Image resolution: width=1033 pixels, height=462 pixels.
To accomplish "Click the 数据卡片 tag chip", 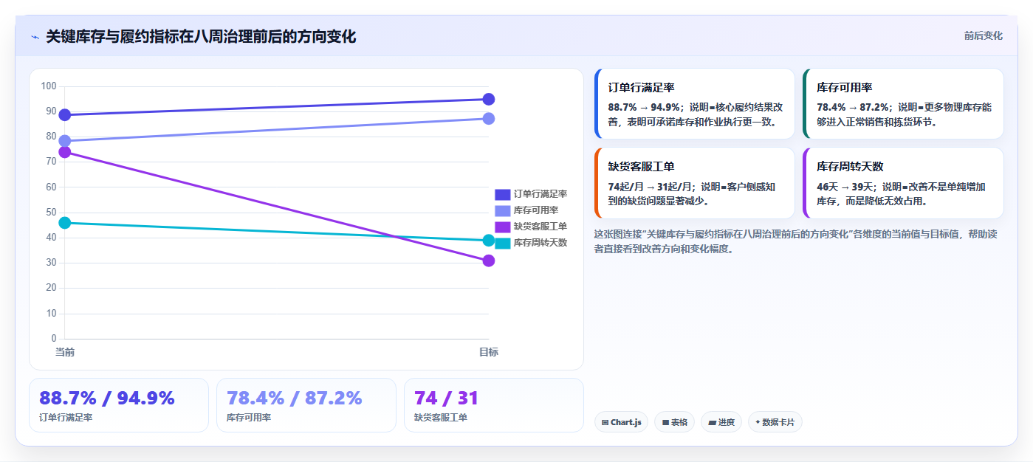I will (x=775, y=422).
